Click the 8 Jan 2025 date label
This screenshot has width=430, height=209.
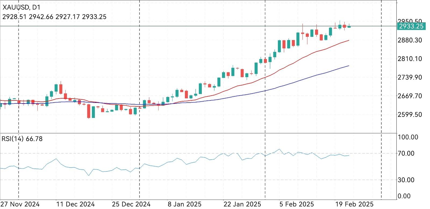[184, 204]
